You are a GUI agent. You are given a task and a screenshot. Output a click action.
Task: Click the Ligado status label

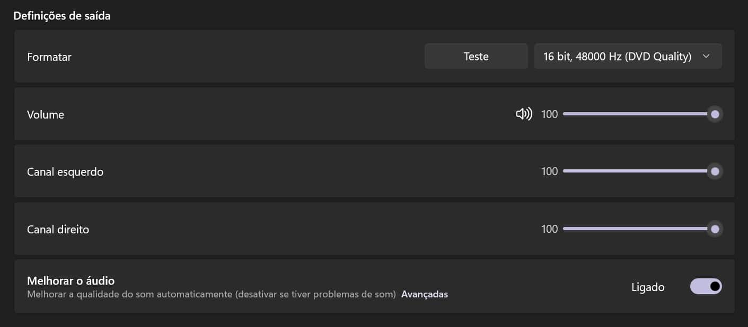tap(648, 287)
